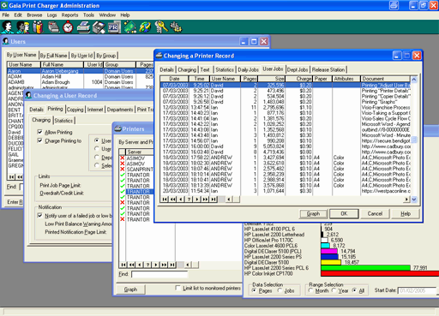
Task: Click the job list scroll-left arrow
Action: coord(229,200)
